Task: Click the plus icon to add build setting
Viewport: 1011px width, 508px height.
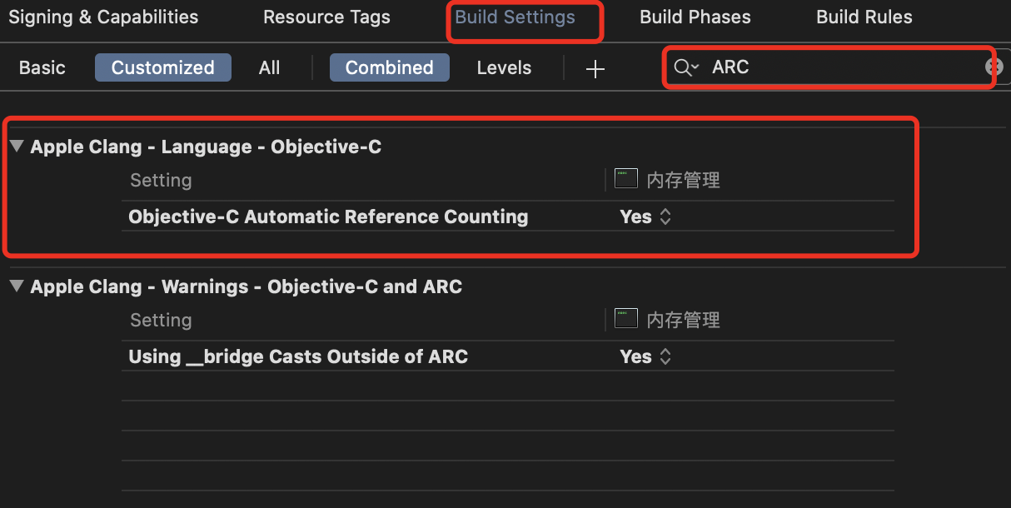Action: click(x=595, y=69)
